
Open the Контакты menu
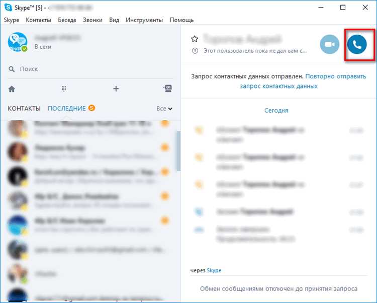[39, 20]
